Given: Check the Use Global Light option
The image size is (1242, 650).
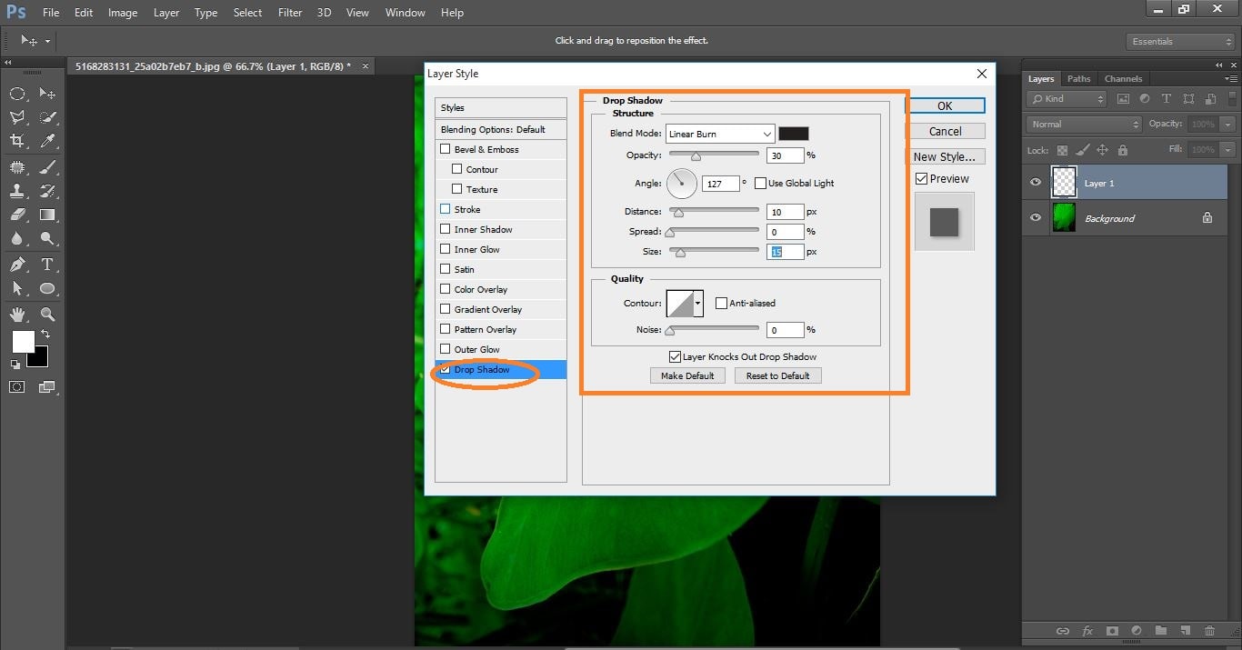Looking at the screenshot, I should coord(760,183).
